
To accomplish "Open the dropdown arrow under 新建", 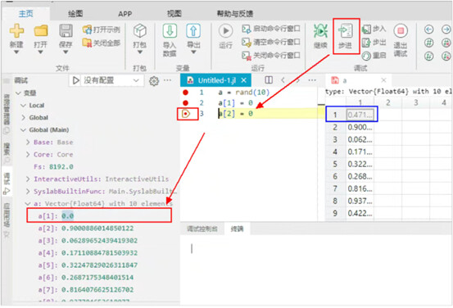I will 16,52.
